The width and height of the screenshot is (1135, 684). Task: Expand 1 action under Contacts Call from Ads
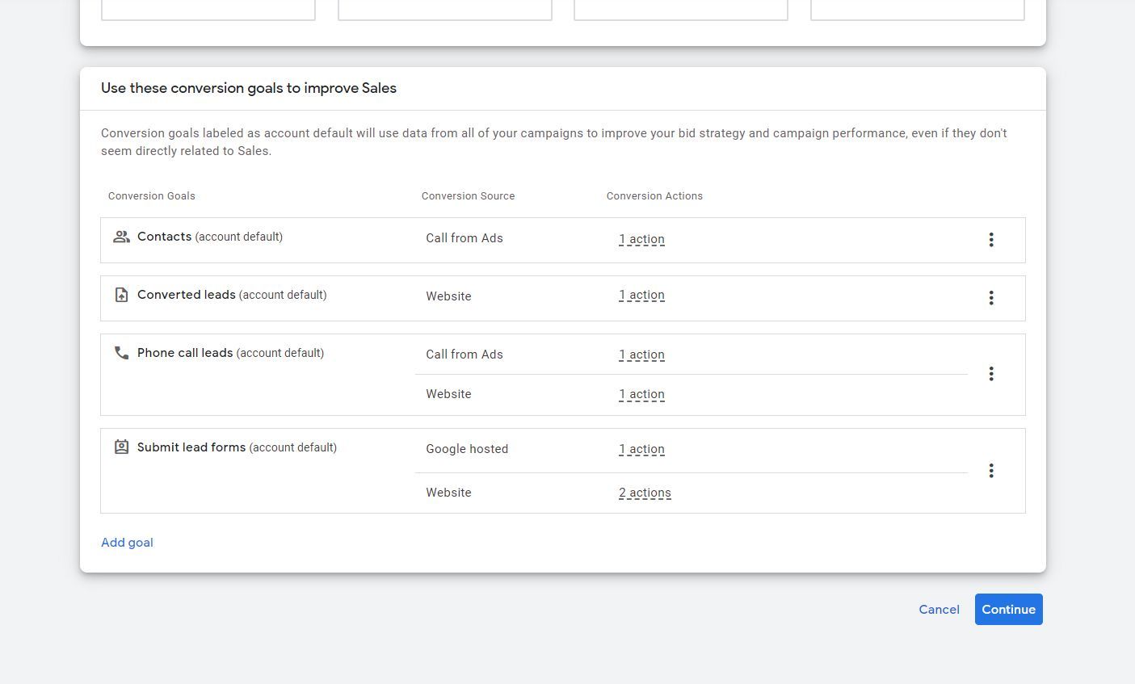[x=641, y=239]
